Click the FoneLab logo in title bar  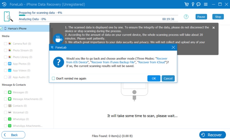click(4, 4)
